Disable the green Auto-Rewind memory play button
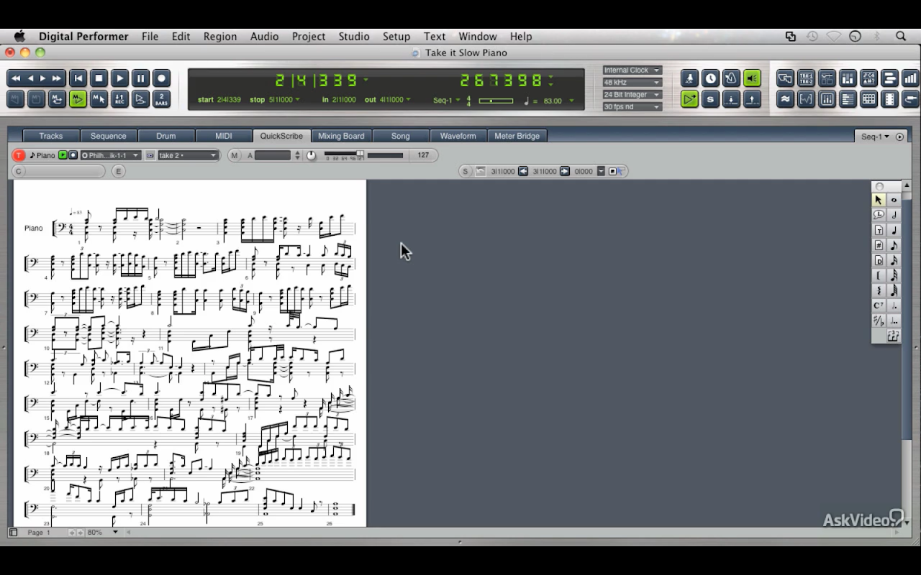This screenshot has width=921, height=575. click(x=78, y=99)
